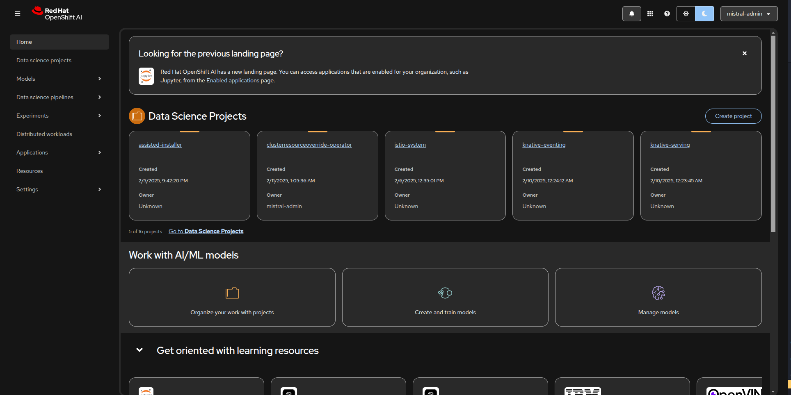Select Resources in the sidebar

tap(59, 171)
